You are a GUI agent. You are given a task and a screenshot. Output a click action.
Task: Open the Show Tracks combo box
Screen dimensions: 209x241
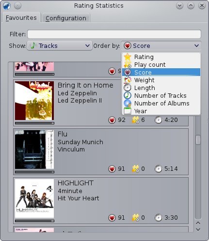click(60, 45)
